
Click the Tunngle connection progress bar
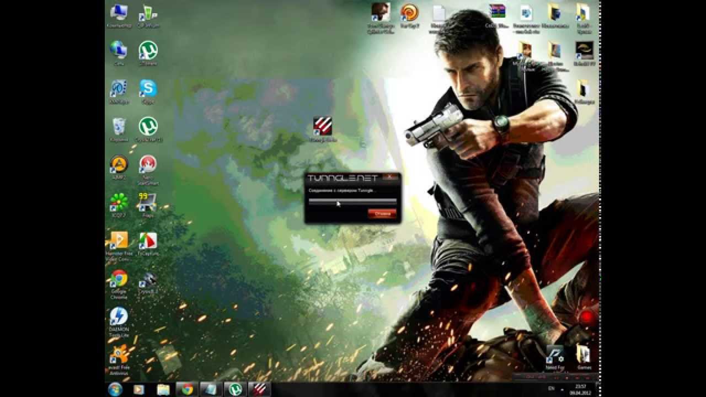click(352, 202)
